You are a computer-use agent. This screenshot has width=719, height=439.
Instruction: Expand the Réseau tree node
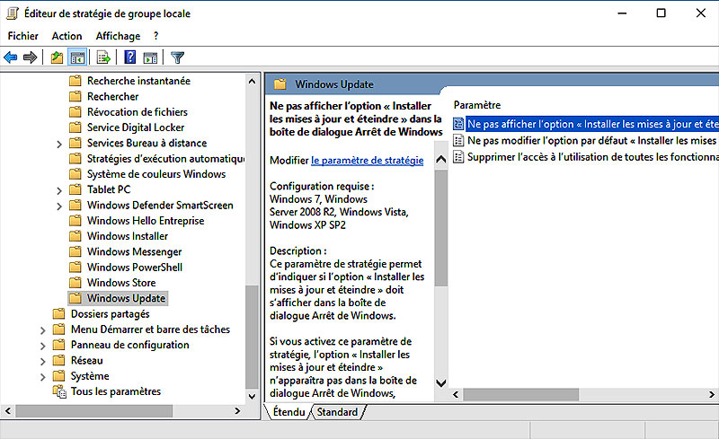click(x=42, y=361)
